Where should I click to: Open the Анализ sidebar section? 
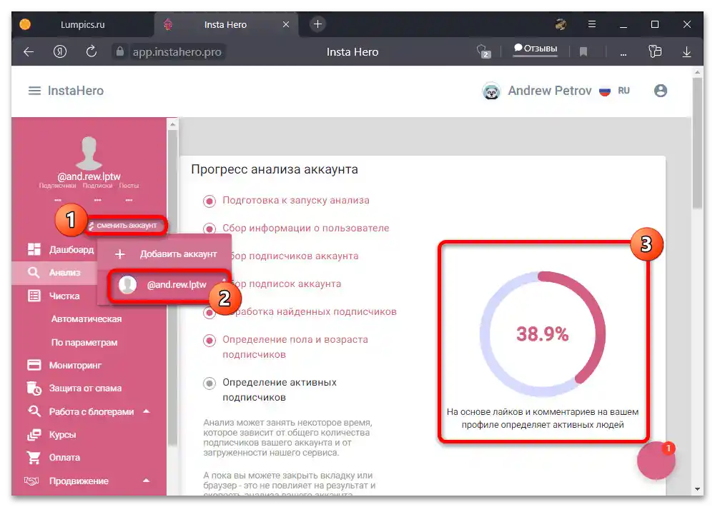point(65,272)
